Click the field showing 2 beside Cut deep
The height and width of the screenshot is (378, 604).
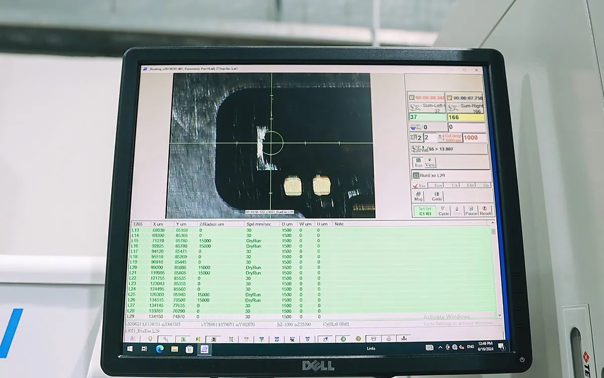pyautogui.click(x=429, y=137)
